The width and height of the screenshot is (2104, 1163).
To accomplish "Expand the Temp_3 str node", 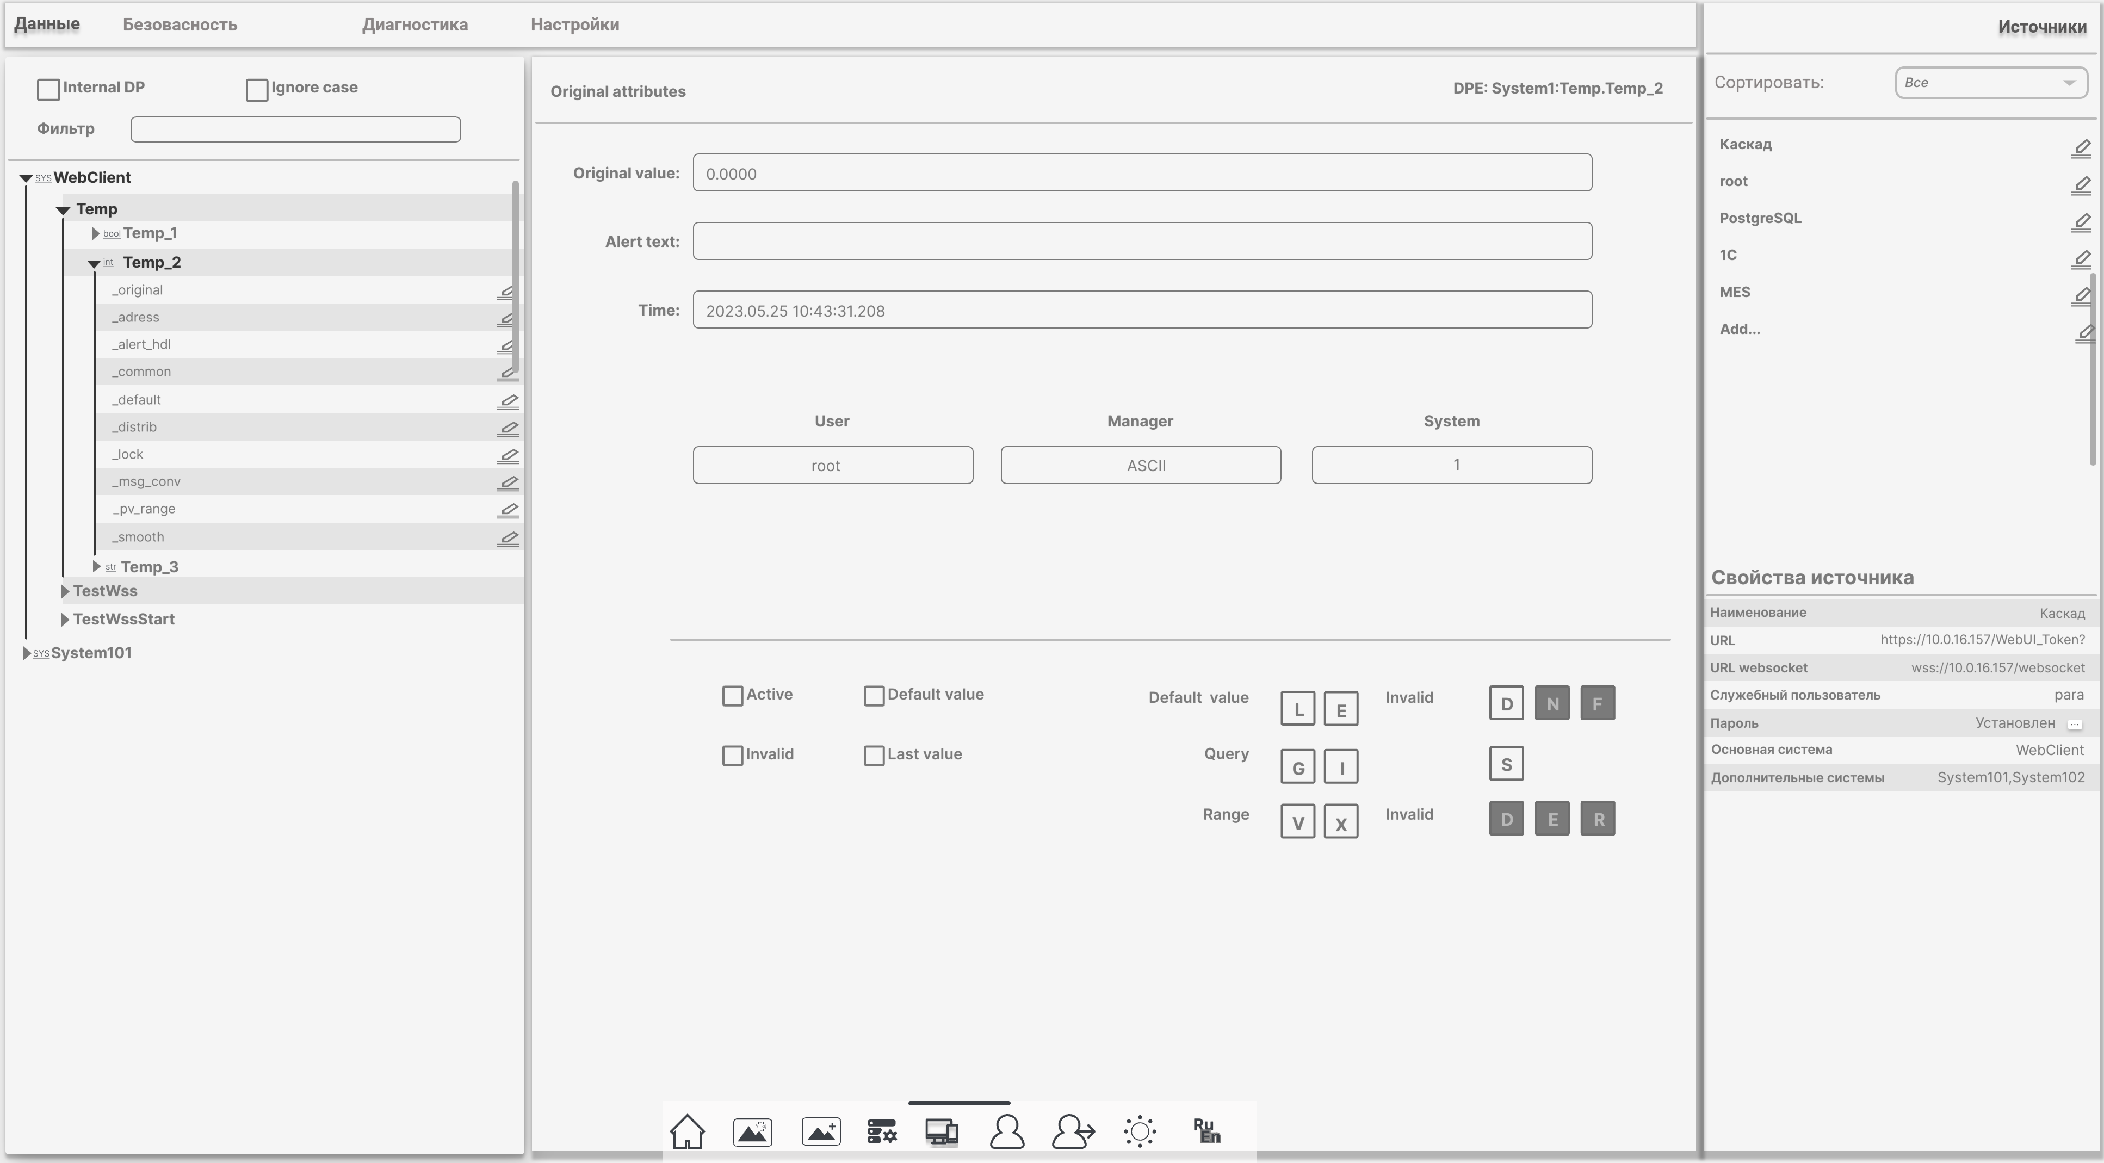I will coord(96,566).
